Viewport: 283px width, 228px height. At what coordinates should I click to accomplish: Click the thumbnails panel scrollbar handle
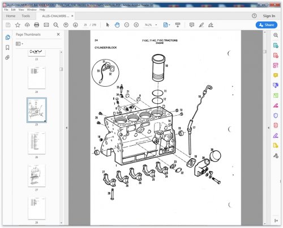[x=61, y=69]
